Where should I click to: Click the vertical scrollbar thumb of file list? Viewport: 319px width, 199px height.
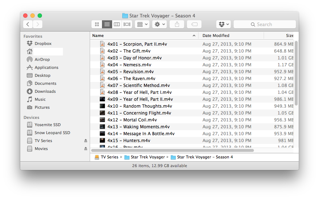click(x=296, y=73)
